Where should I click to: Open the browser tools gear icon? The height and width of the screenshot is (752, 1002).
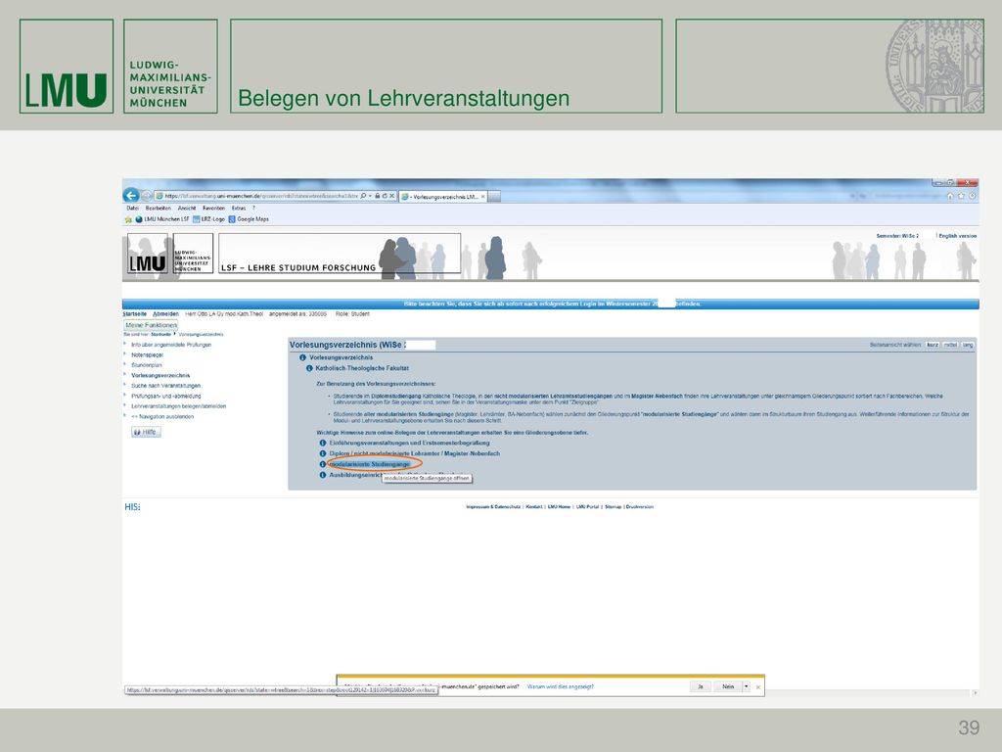[972, 196]
